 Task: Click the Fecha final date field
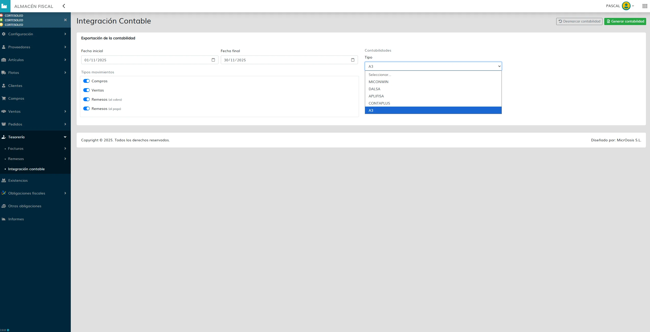pos(289,60)
